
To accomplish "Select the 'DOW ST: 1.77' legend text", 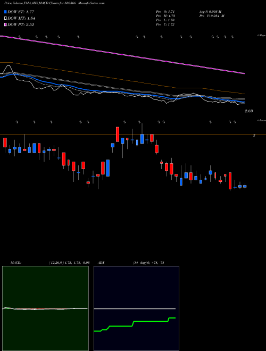I will tap(21, 12).
